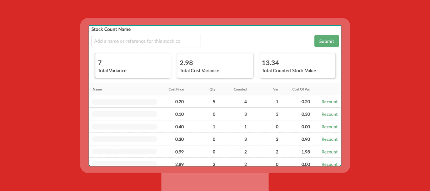The height and width of the screenshot is (191, 430).
Task: Click the Name column header
Action: pyautogui.click(x=97, y=89)
